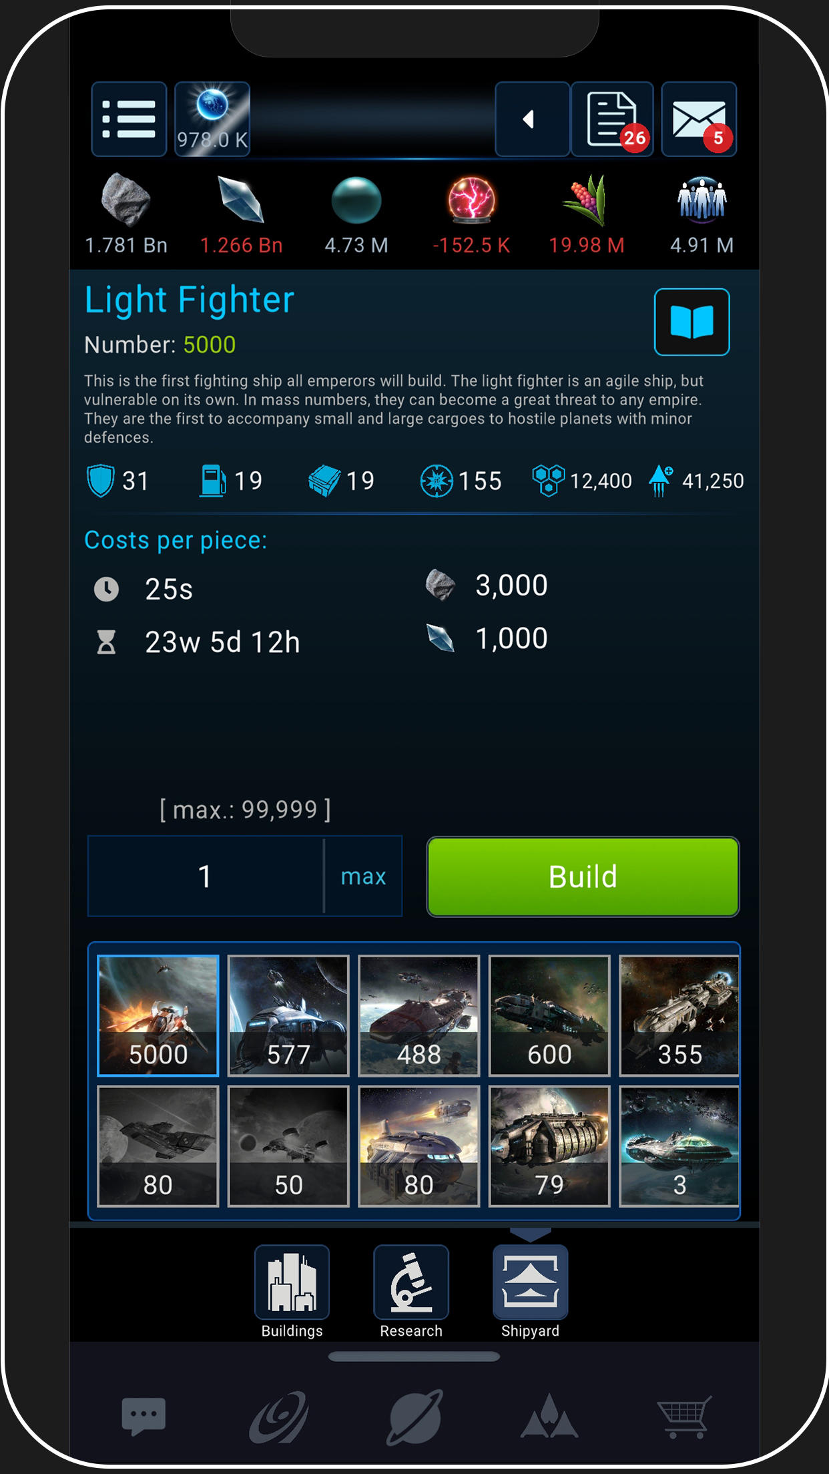Image resolution: width=829 pixels, height=1474 pixels.
Task: Open the mail envelope with 5 badge
Action: tap(699, 119)
